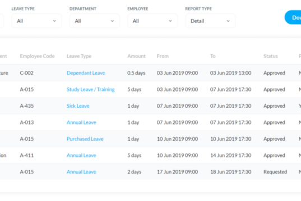This screenshot has width=301, height=201.
Task: Change the Report Type dropdown from Detail
Action: pyautogui.click(x=210, y=21)
